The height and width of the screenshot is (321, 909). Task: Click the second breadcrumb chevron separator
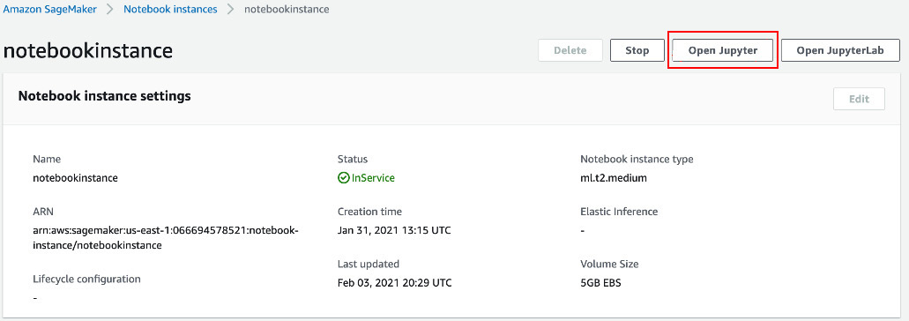231,10
